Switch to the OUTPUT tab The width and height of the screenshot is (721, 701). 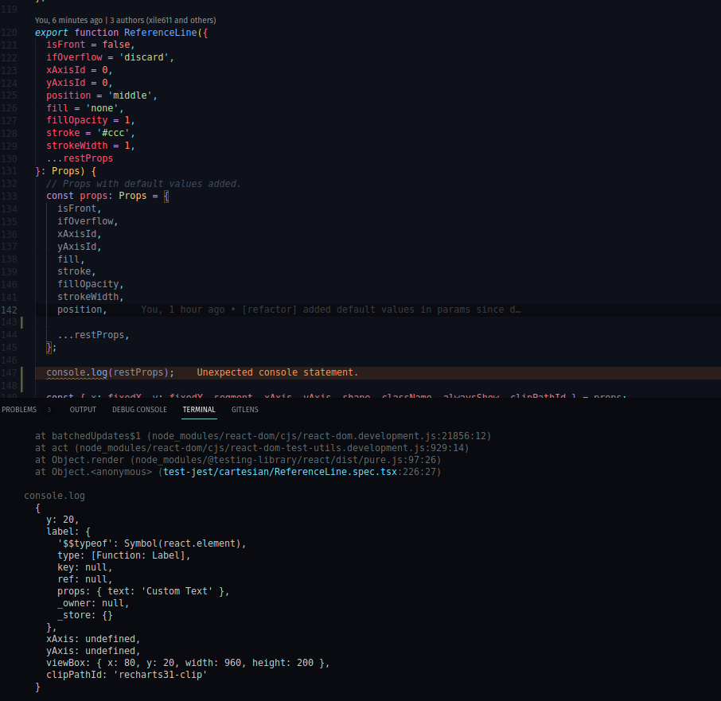83,410
